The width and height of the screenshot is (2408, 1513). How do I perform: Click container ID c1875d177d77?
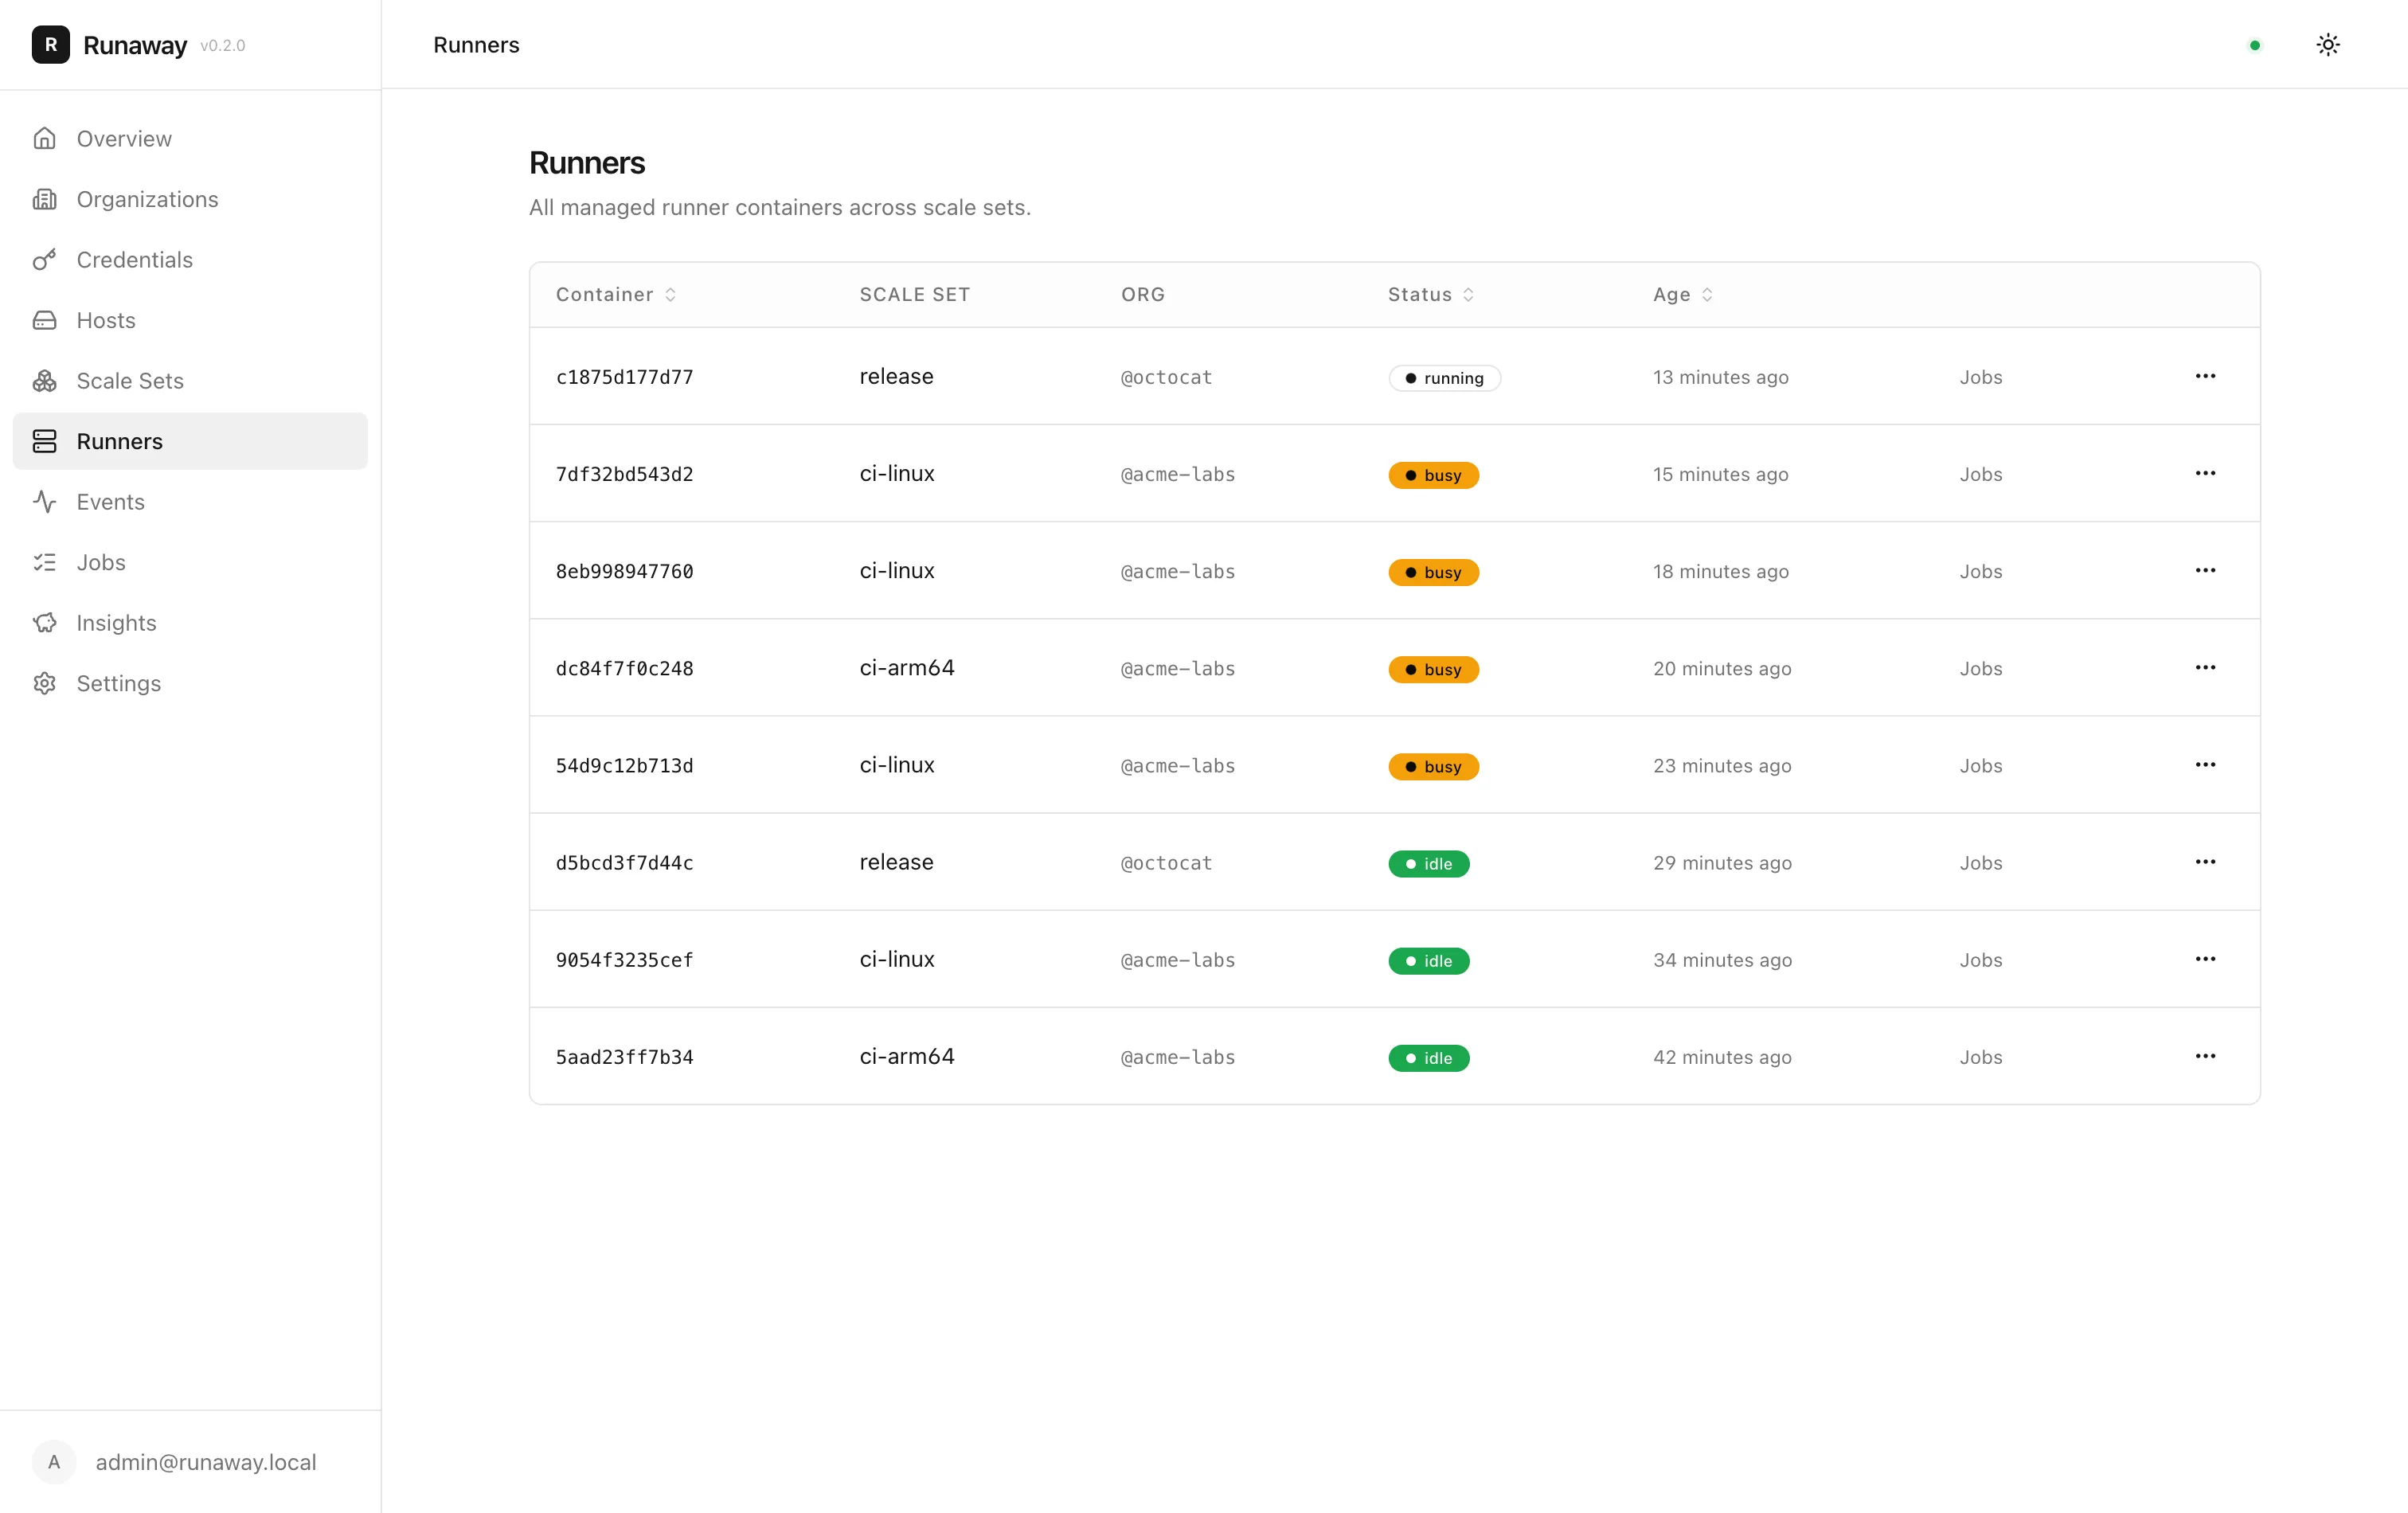(x=625, y=377)
